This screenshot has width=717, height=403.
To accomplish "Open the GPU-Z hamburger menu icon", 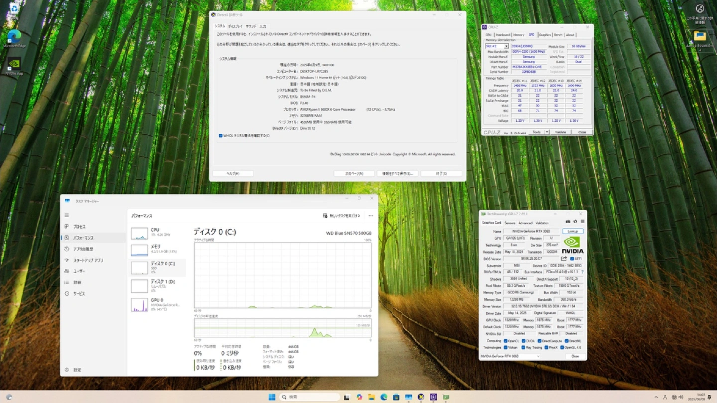I will point(582,222).
